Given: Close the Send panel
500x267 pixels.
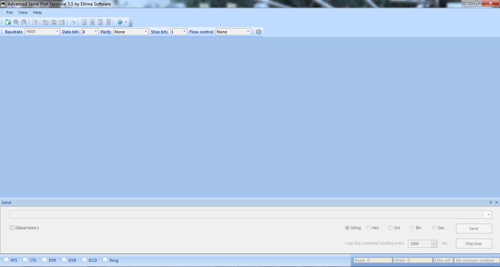Looking at the screenshot, I should tap(497, 203).
